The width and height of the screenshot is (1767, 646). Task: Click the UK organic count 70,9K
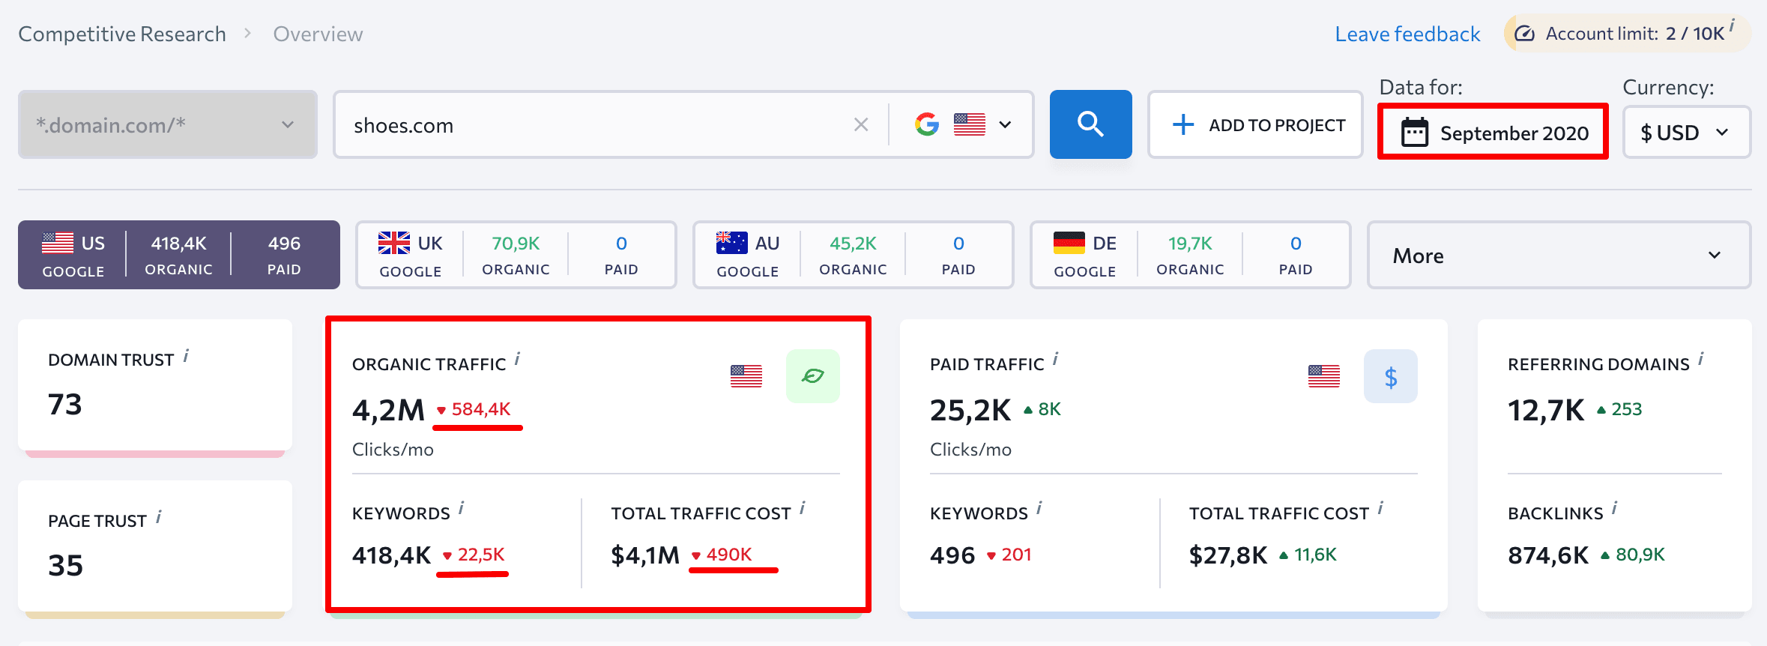click(516, 244)
